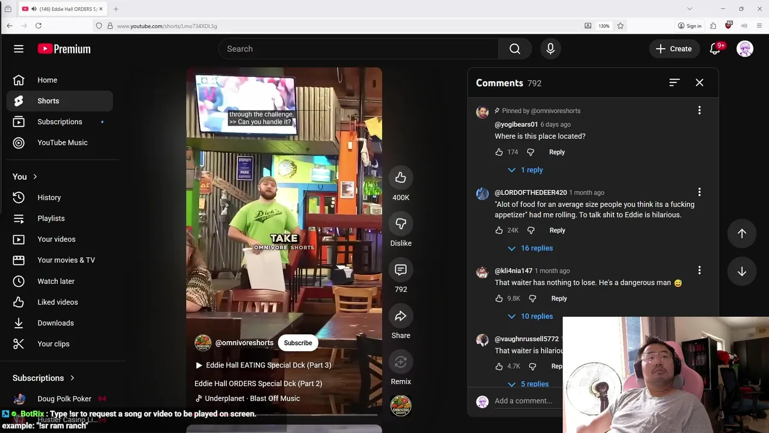Dislike the LORDOFTHEDEER420 comment
The width and height of the screenshot is (769, 433).
point(531,230)
